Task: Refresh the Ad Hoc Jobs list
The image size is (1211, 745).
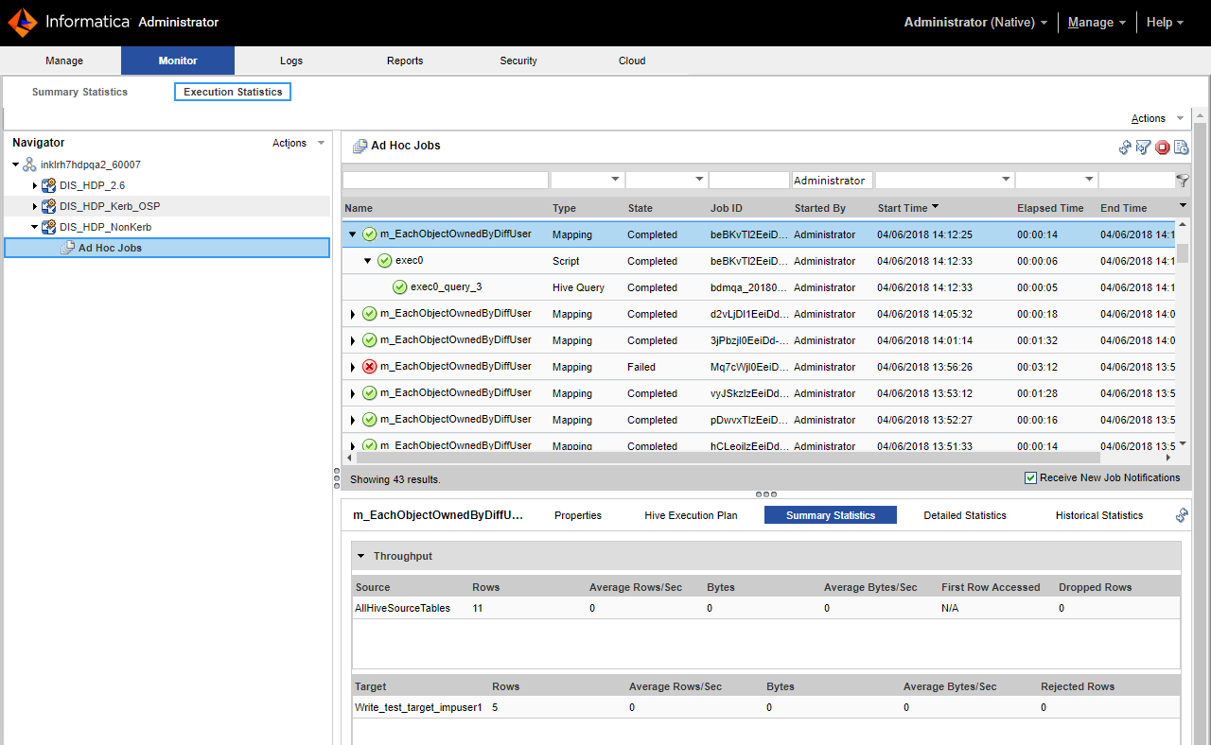Action: click(x=1125, y=147)
